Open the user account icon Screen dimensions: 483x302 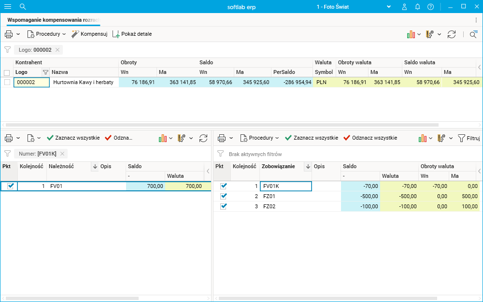pos(404,7)
